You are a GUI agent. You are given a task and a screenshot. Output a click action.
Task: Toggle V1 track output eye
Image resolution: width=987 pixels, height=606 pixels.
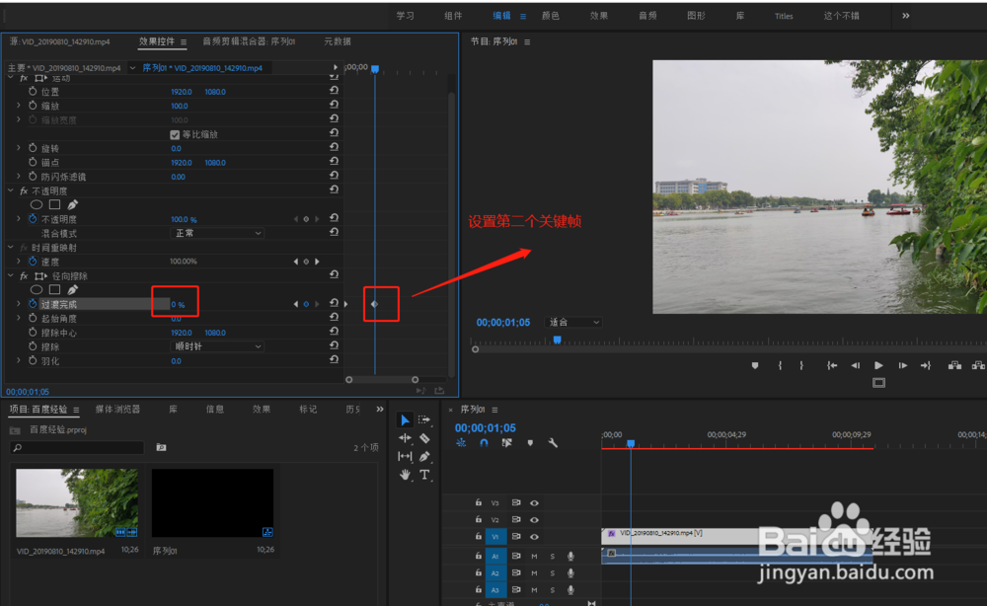point(534,537)
